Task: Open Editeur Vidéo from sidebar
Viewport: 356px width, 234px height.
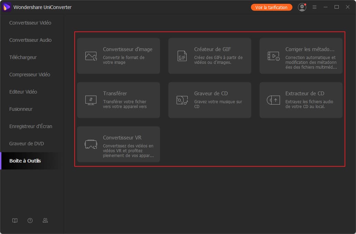Action: (x=23, y=92)
